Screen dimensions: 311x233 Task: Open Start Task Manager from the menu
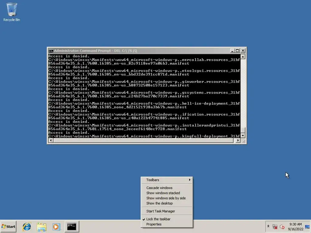tap(167, 211)
